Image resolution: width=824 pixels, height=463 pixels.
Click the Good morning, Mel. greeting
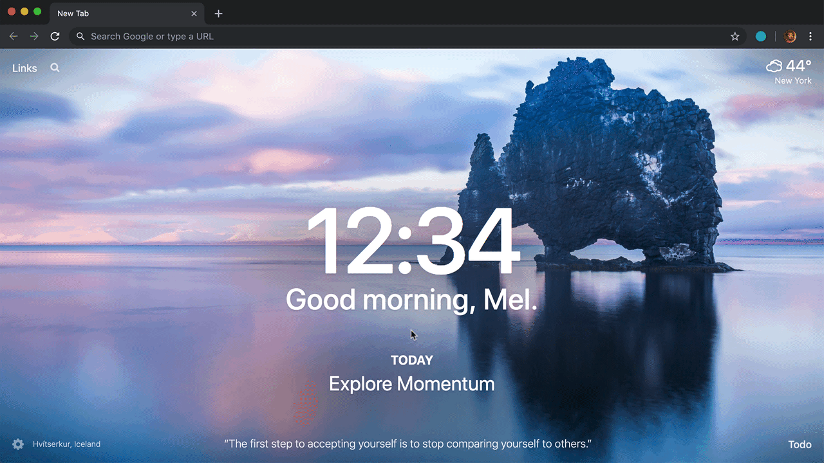click(412, 300)
